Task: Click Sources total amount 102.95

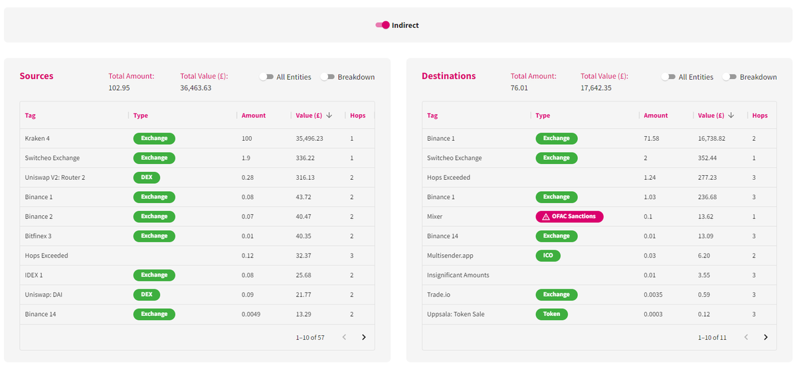Action: click(119, 88)
